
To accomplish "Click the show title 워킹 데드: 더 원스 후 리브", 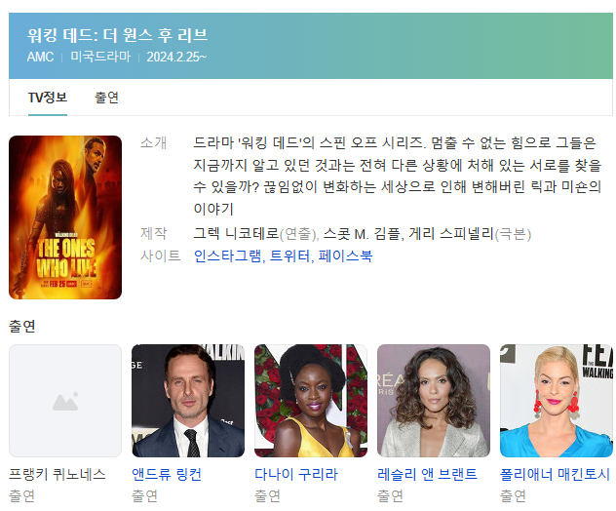I will click(x=118, y=35).
